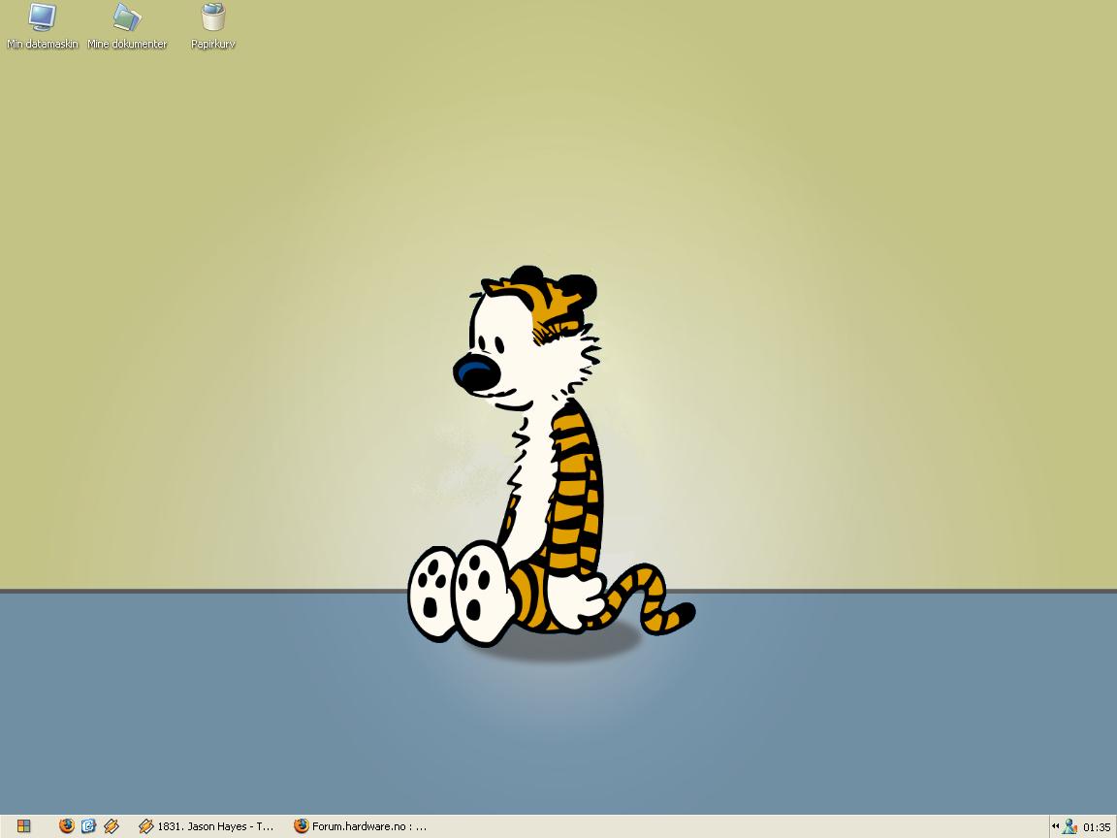The height and width of the screenshot is (838, 1117).
Task: Select the Papirkurv recycle bin icon
Action: (213, 26)
